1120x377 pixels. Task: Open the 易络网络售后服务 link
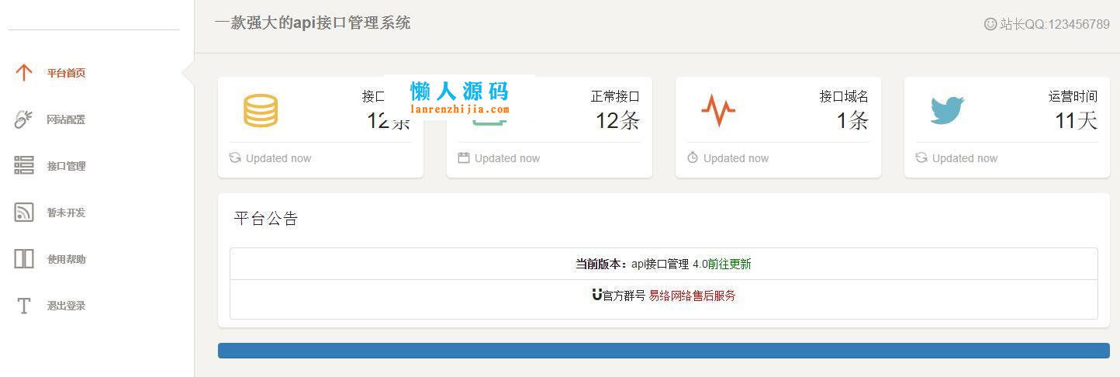point(692,296)
